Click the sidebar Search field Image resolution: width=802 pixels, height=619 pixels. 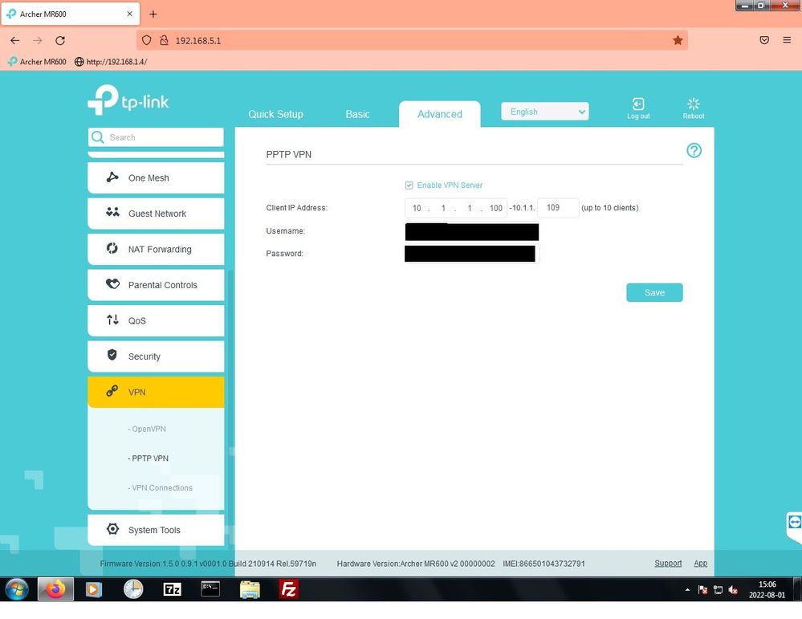[161, 137]
